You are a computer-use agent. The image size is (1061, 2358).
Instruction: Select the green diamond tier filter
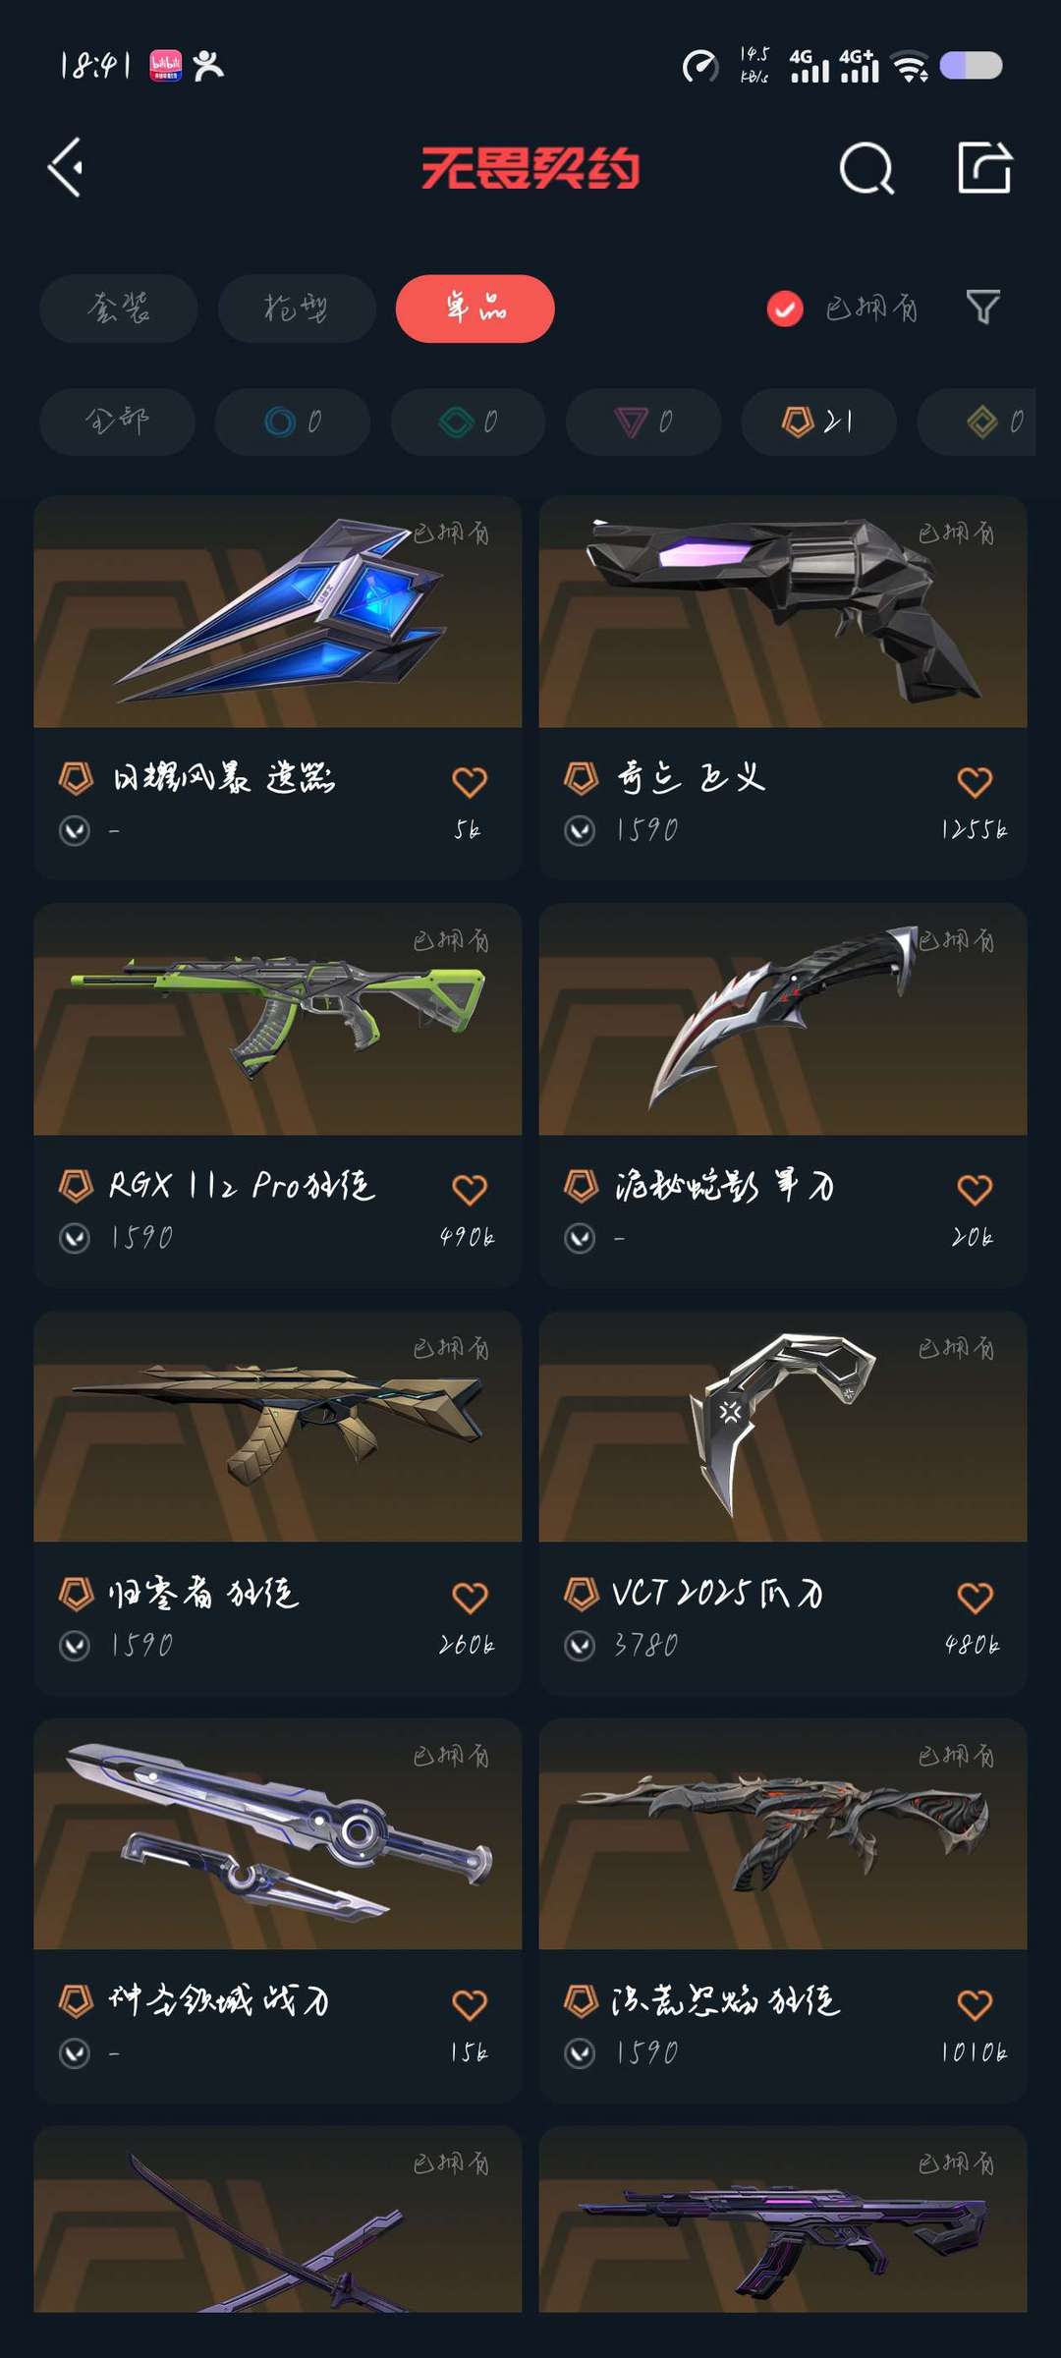(x=468, y=421)
